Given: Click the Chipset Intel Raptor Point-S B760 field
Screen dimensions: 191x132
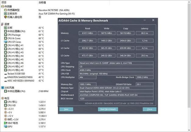Looking at the screenshot, I should point(116,91).
